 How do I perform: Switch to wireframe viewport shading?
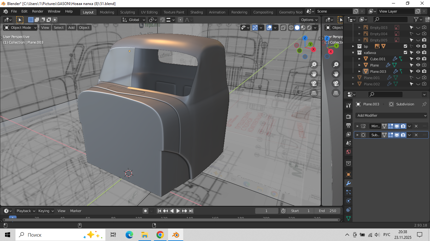click(x=291, y=28)
